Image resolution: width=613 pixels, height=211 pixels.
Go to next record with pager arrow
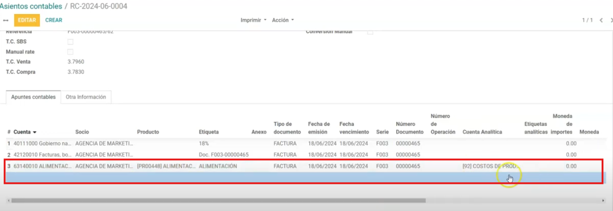pos(611,21)
